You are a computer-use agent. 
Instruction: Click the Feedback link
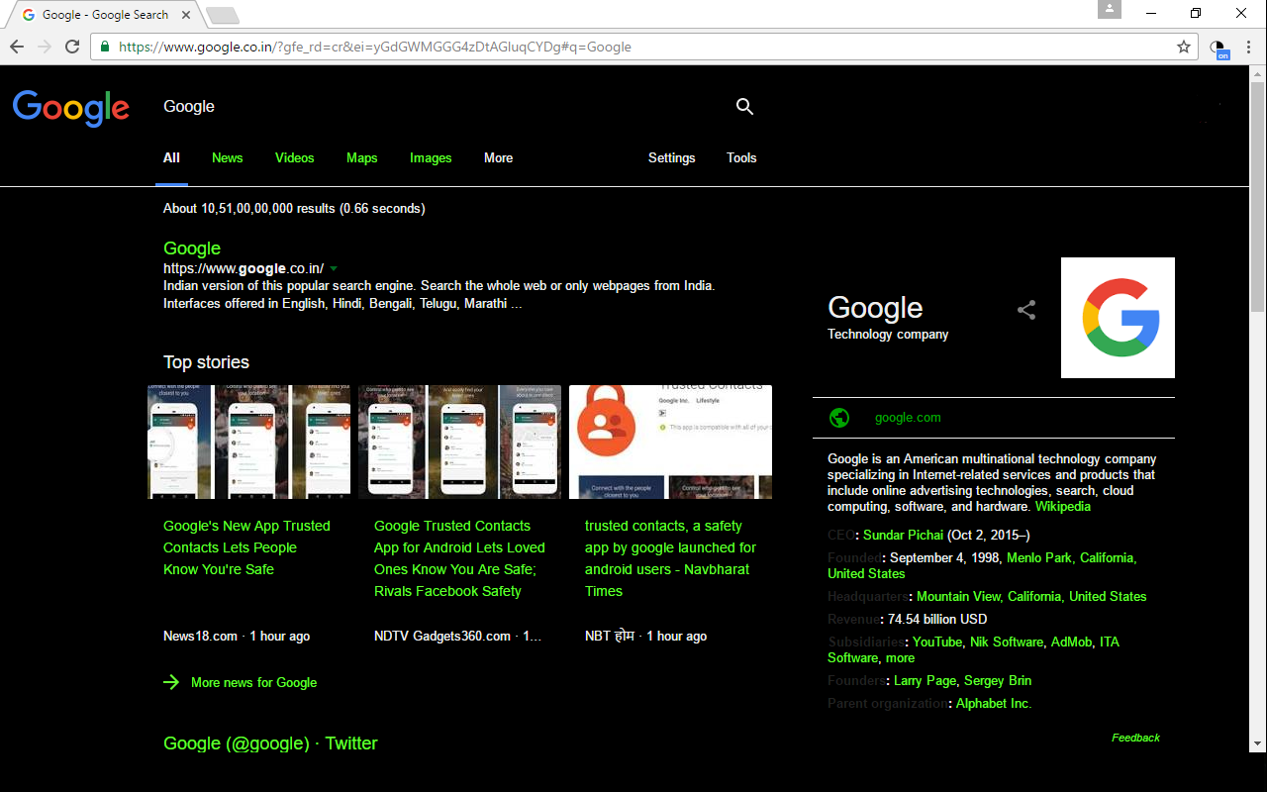(x=1135, y=738)
